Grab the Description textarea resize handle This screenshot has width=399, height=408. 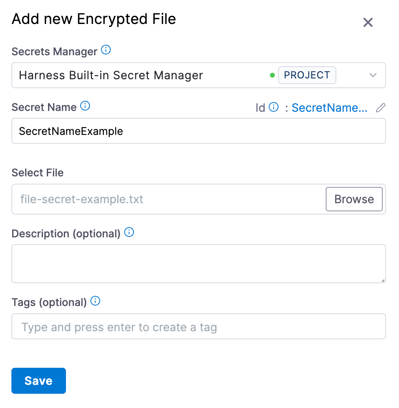click(x=383, y=280)
